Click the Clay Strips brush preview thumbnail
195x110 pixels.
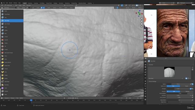click(169, 72)
